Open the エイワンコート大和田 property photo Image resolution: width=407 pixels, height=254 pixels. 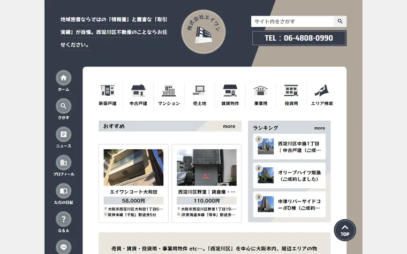point(133,167)
